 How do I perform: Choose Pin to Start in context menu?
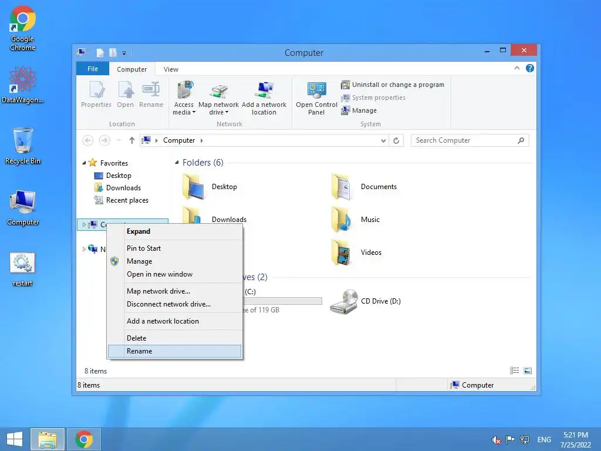pos(175,248)
